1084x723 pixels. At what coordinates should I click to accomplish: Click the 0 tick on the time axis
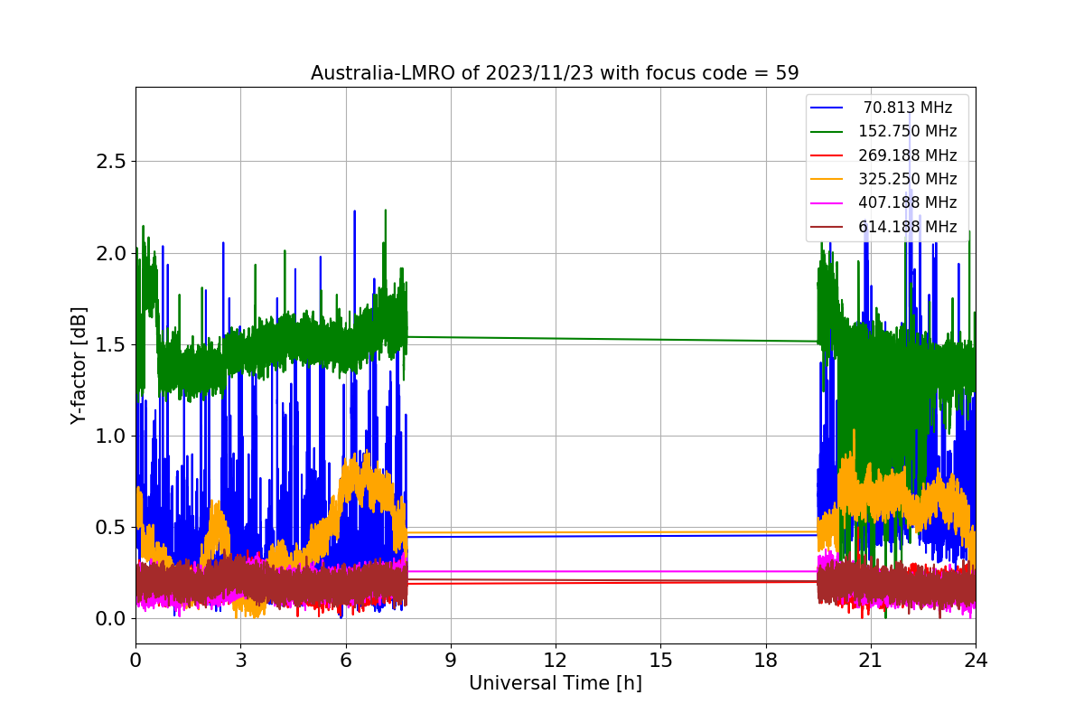coord(135,660)
